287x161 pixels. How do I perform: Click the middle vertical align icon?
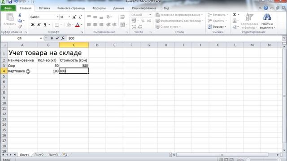(95, 17)
